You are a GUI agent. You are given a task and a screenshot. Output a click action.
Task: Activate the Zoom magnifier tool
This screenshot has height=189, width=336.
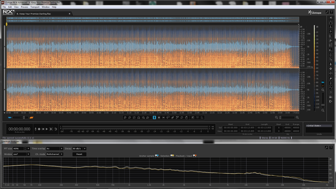click(182, 118)
